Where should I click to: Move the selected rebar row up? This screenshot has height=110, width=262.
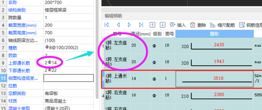click(x=152, y=25)
